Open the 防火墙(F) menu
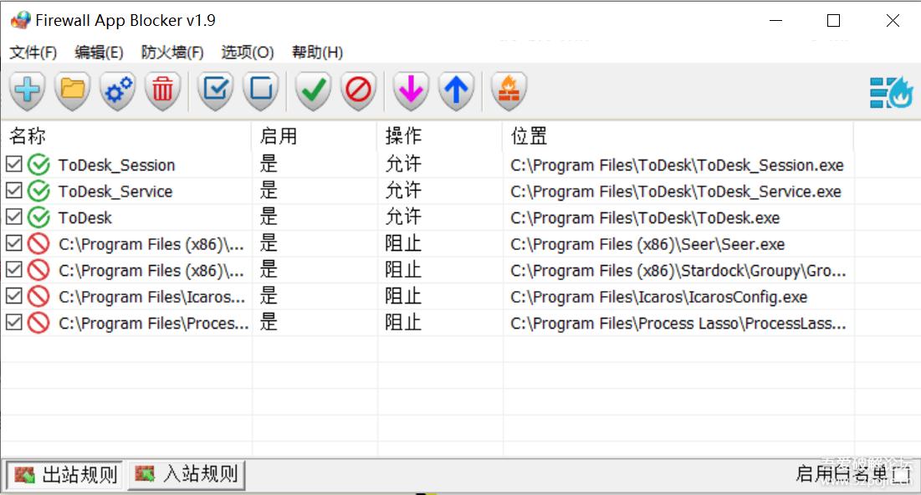 pyautogui.click(x=172, y=53)
